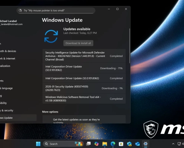Image resolution: width=184 pixels, height=148 pixels.
Task: Click the Windows Malicious Software Removal Tool entry
Action: pyautogui.click(x=84, y=99)
